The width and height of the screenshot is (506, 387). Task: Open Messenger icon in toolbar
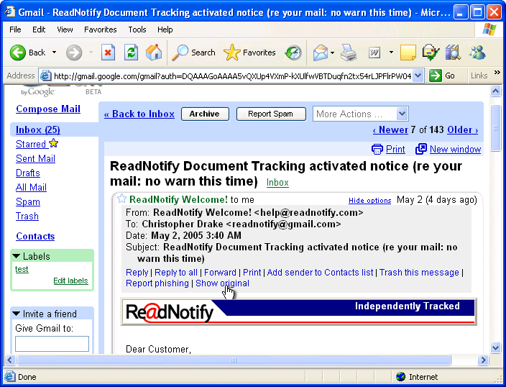(477, 53)
